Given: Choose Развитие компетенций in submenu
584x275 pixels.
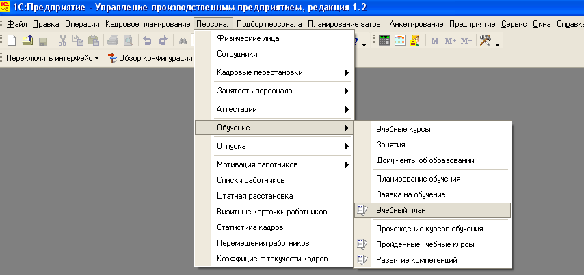Looking at the screenshot, I should point(432,260).
